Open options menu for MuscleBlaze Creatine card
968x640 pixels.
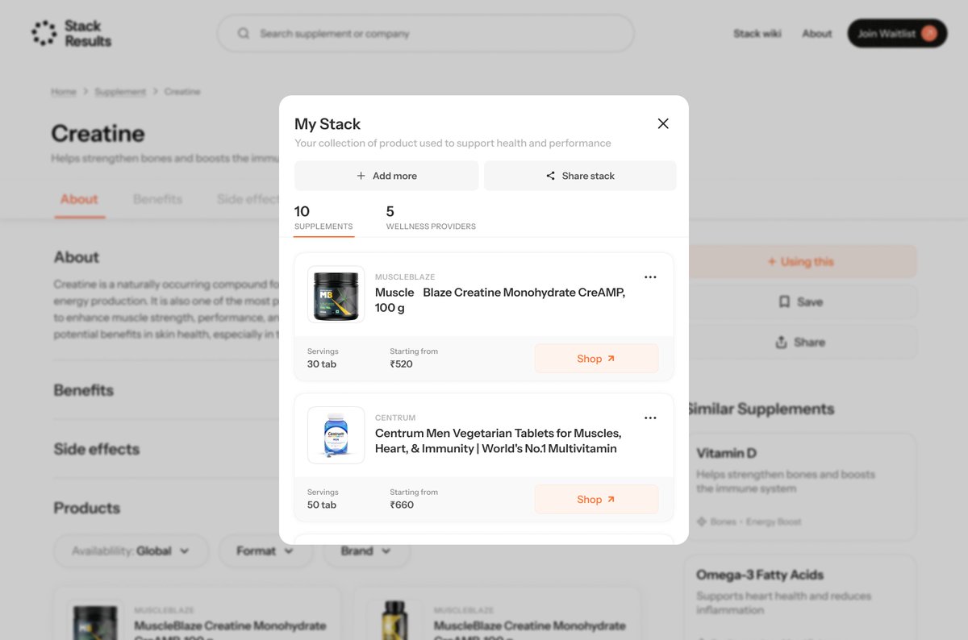coord(650,277)
